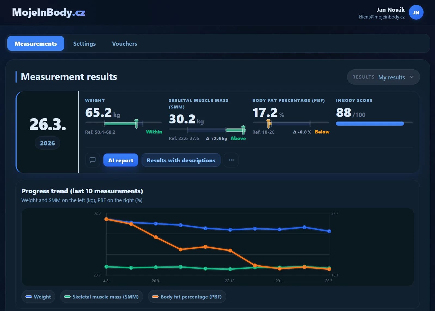Click the Ref. 18-28 text

point(264,132)
